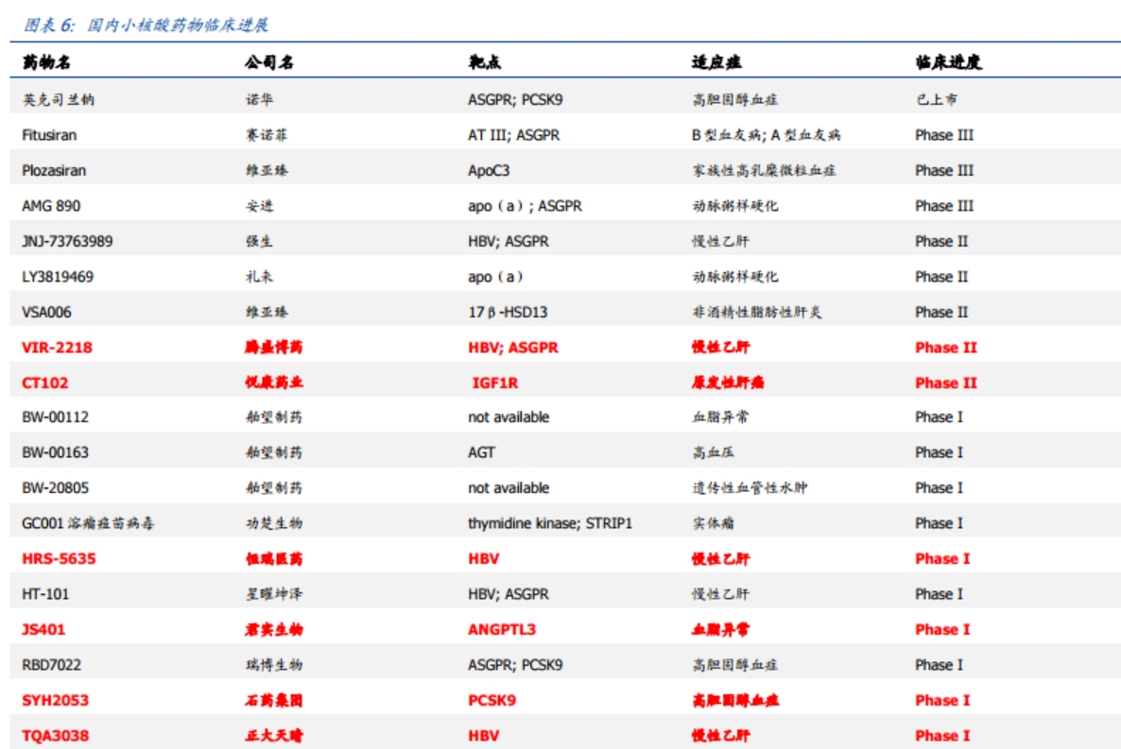Select the red 'SYH2053' drug name
Screen dimensions: 1121x749
click(55, 701)
